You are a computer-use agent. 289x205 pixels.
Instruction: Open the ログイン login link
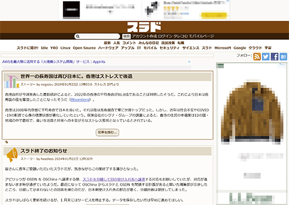pyautogui.click(x=165, y=36)
